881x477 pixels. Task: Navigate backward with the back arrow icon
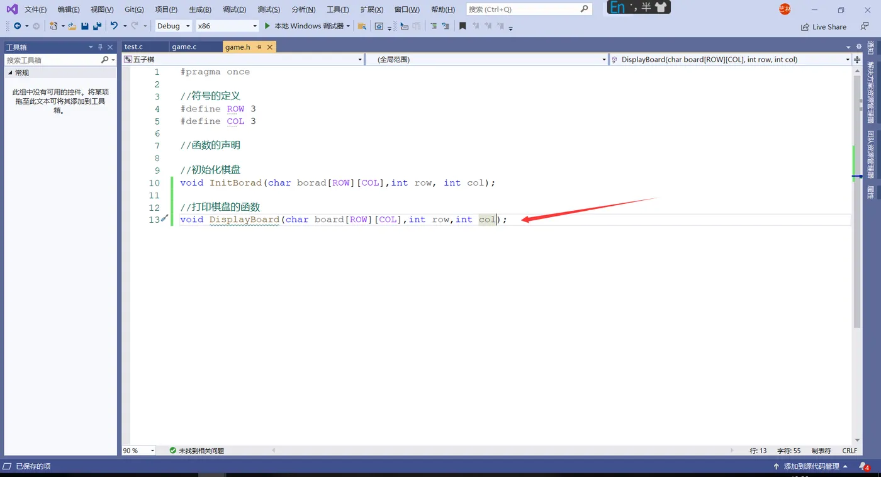17,26
